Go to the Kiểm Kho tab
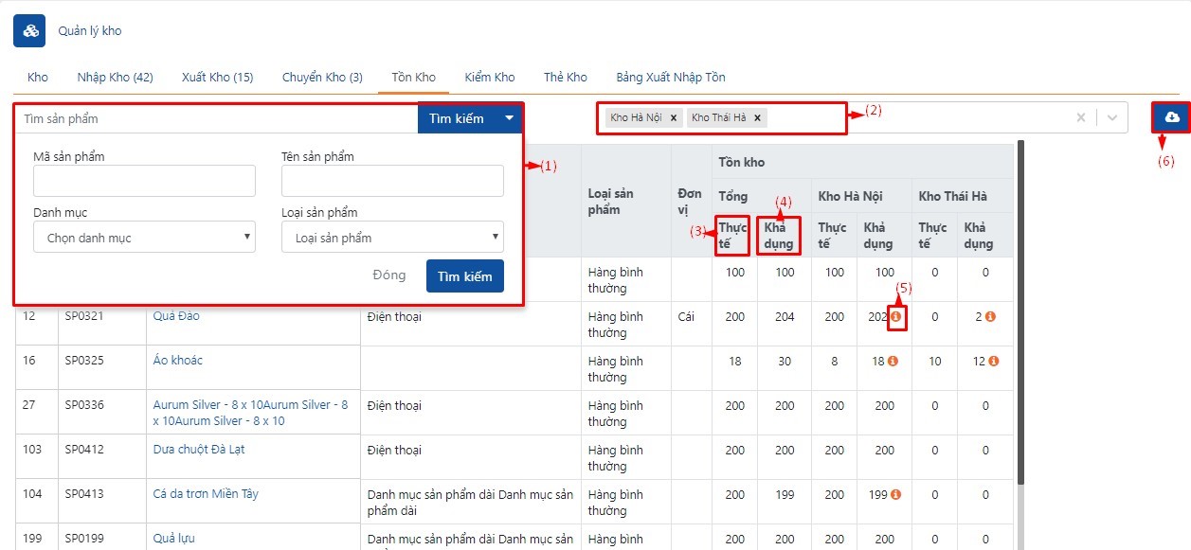This screenshot has width=1191, height=550. [x=489, y=78]
